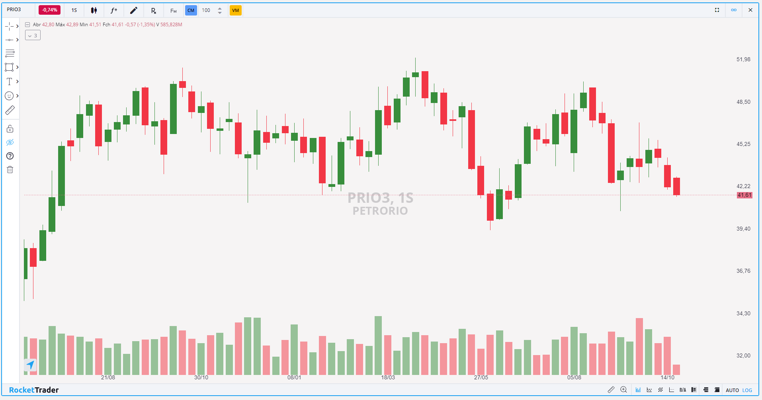The height and width of the screenshot is (400, 762).
Task: Click the zoom-in magnifier in bottom bar
Action: pos(623,390)
